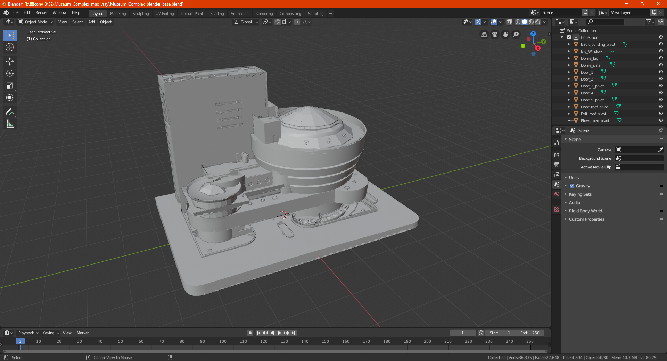Switch to camera view icon

(495, 34)
